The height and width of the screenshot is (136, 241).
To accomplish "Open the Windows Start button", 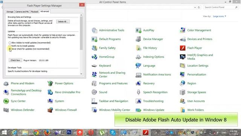I will 4,133.
